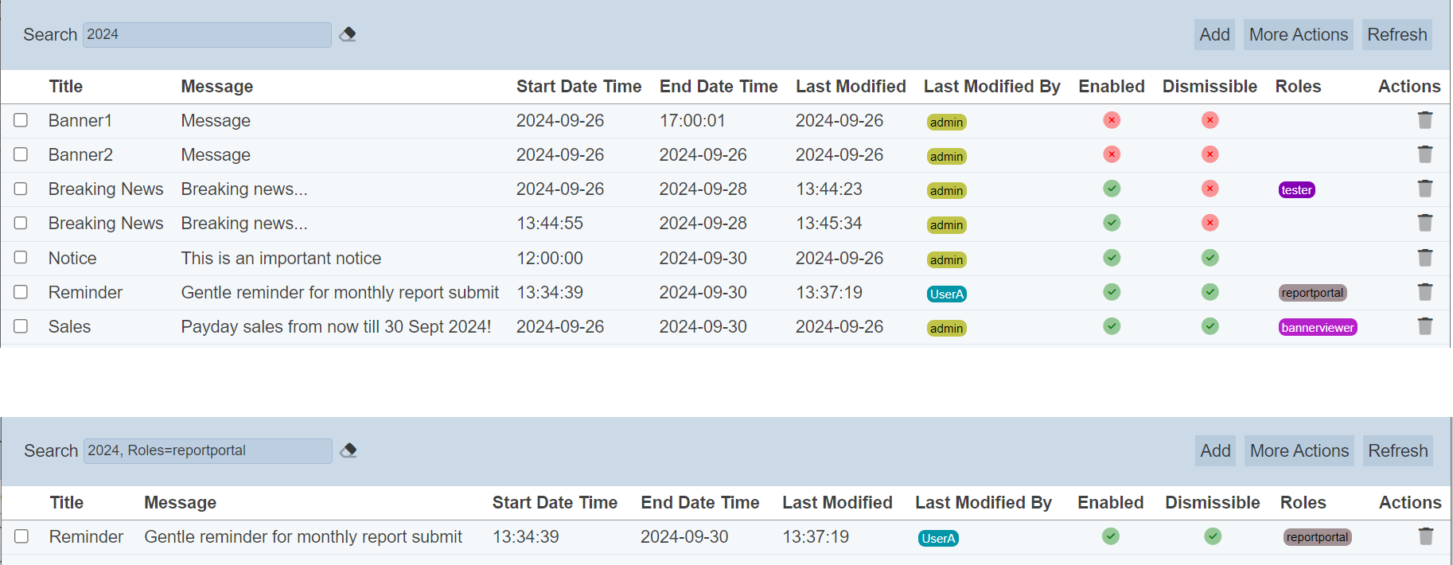Delete the Notice banner via trash icon
This screenshot has width=1453, height=565.
coord(1424,258)
